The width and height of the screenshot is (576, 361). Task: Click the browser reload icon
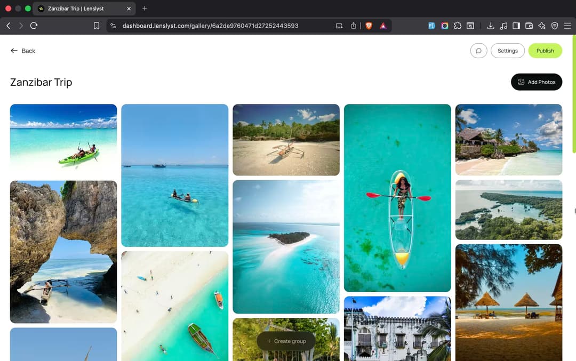point(34,26)
